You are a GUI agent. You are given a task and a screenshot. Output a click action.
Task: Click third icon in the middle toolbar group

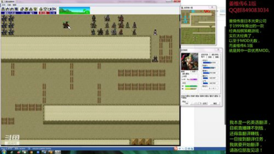pos(31,9)
